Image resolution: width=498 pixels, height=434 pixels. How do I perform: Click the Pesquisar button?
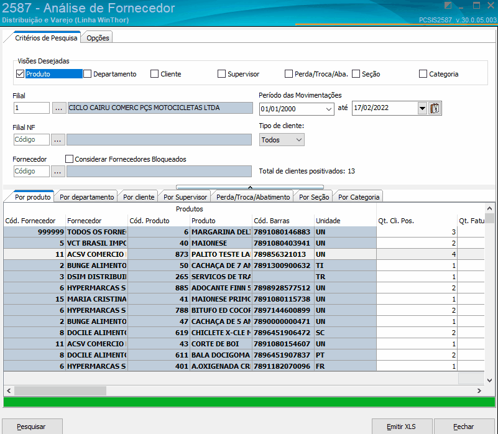click(32, 427)
